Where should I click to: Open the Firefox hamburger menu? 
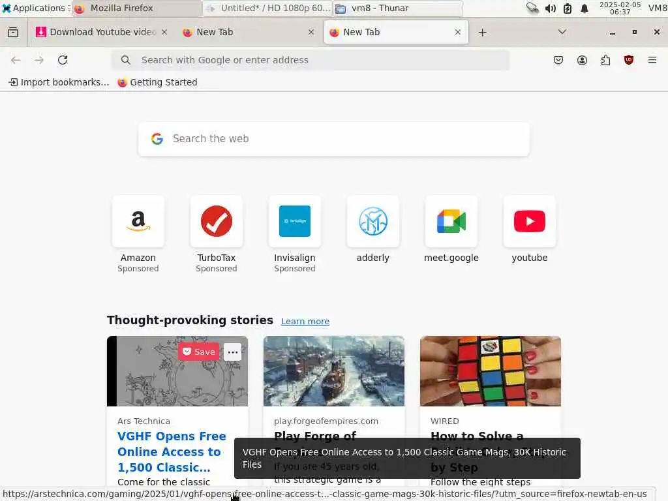point(652,60)
